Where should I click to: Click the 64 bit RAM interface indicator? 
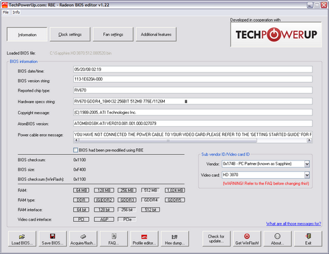pos(81,210)
